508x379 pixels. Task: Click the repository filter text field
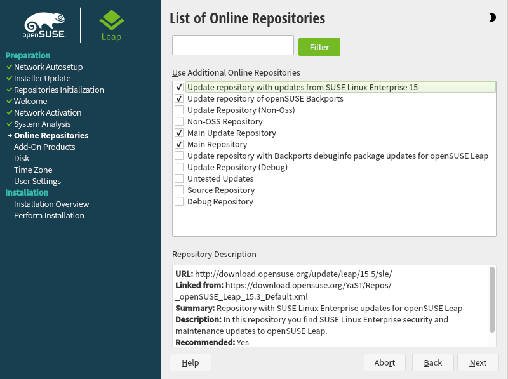click(x=232, y=46)
